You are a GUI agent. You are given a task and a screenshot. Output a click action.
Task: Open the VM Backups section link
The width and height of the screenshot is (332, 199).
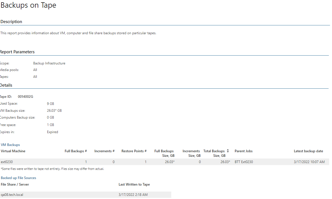(10, 145)
